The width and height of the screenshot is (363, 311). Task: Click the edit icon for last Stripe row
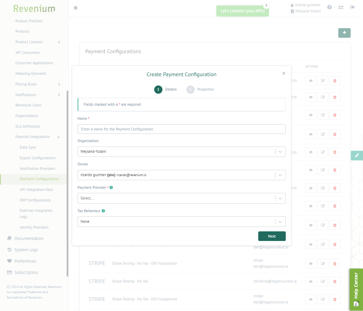322,299
